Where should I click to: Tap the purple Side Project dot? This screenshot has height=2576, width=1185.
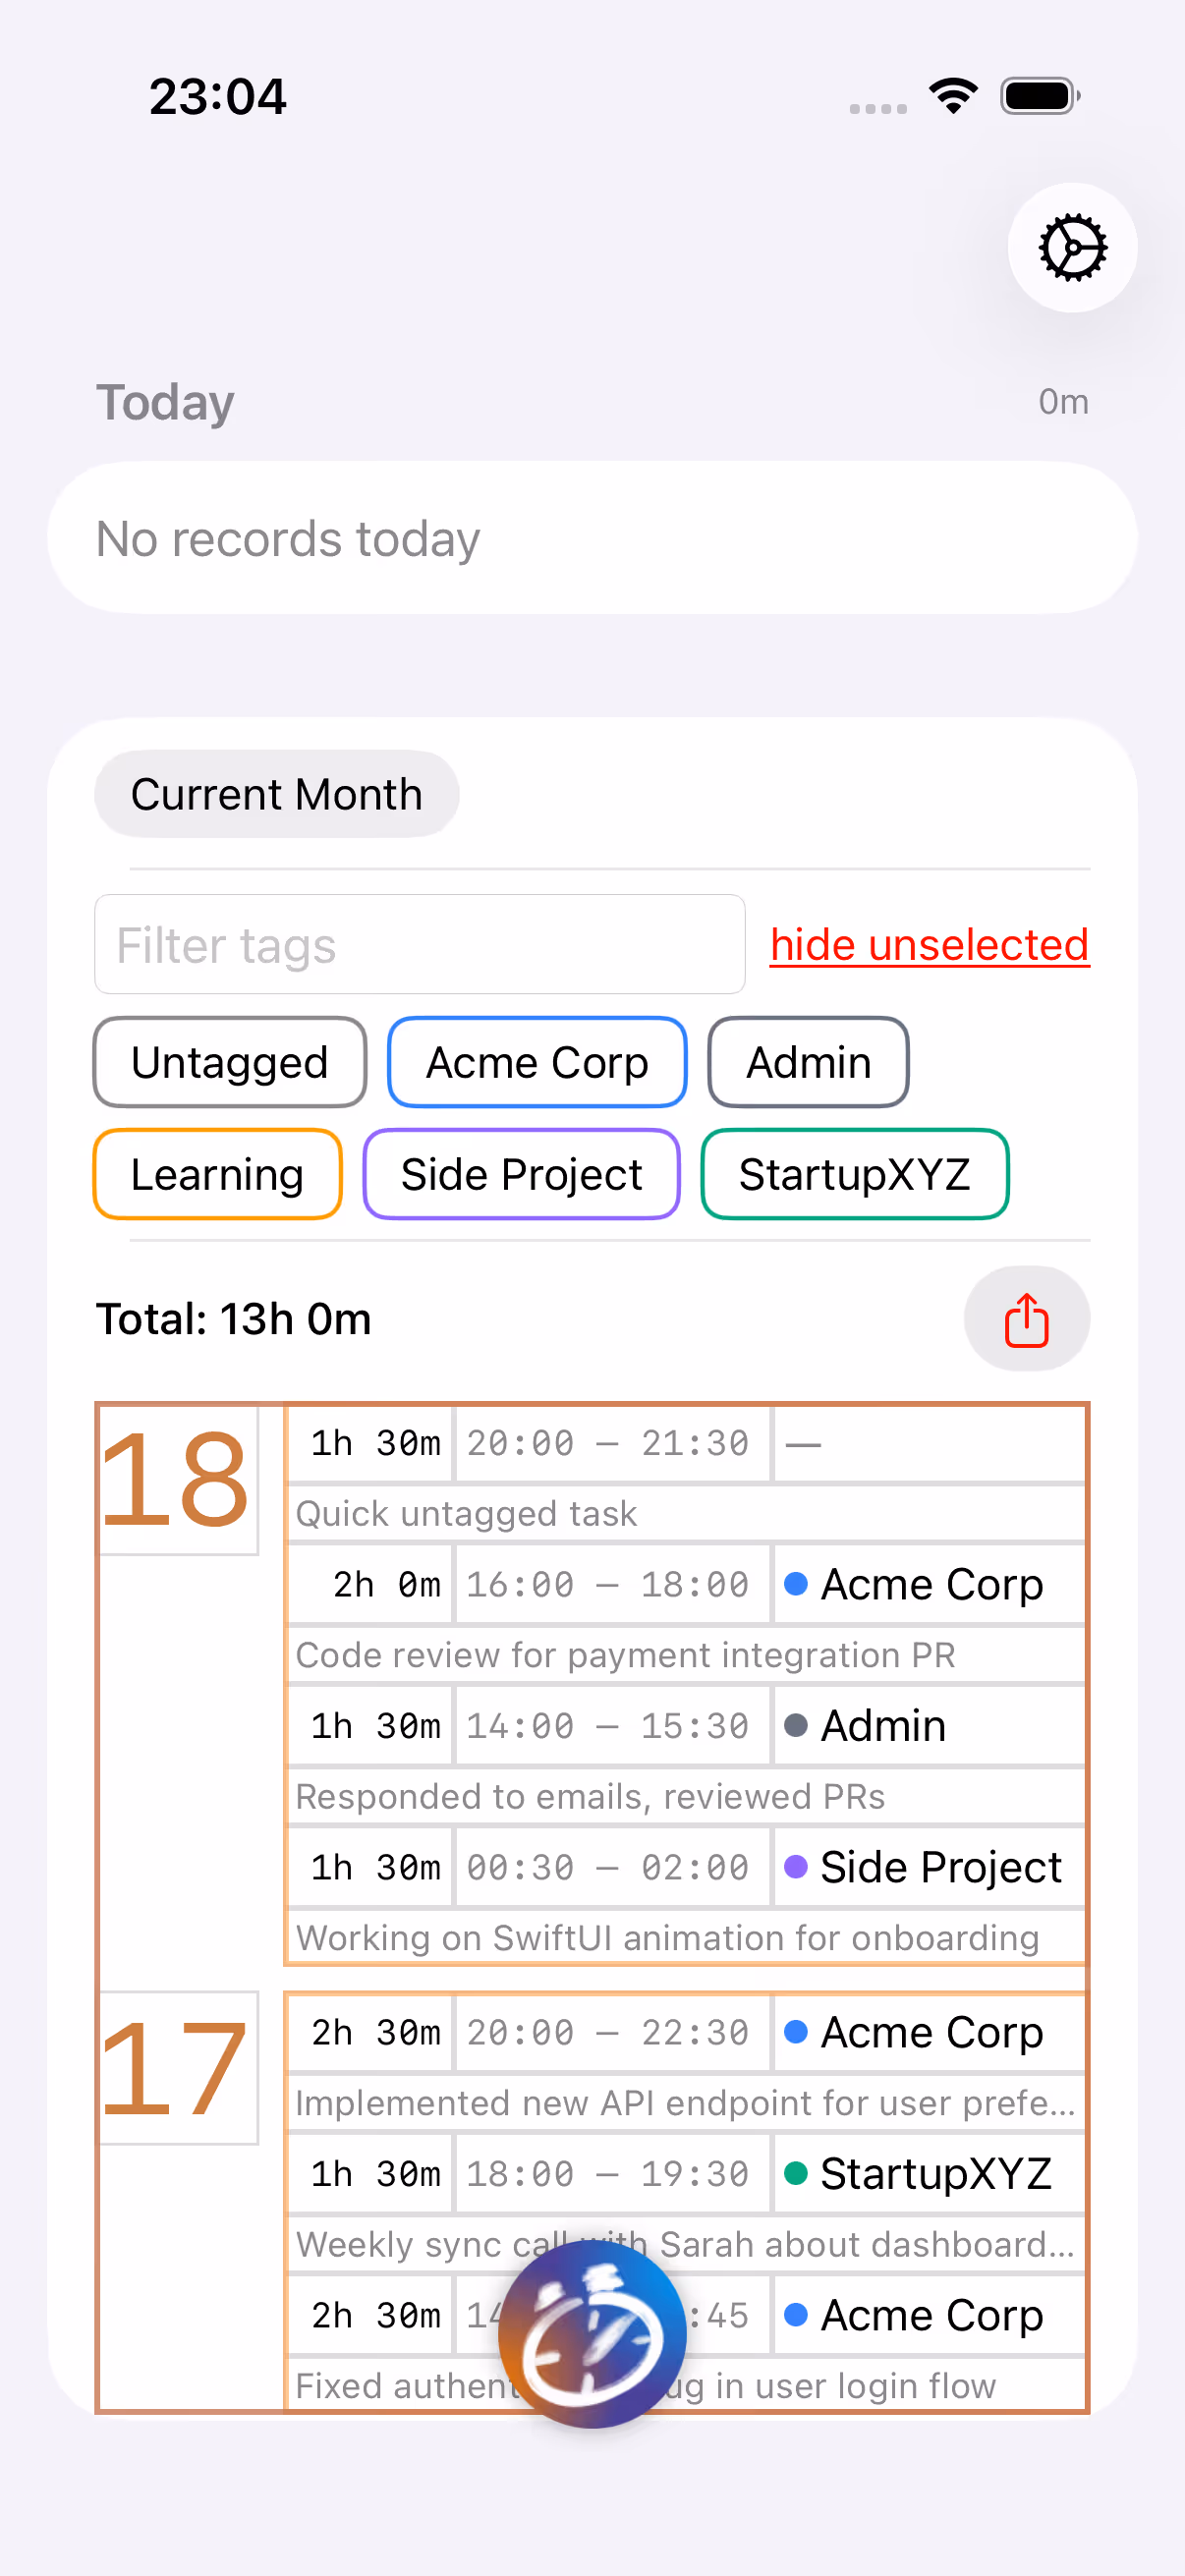pyautogui.click(x=796, y=1867)
